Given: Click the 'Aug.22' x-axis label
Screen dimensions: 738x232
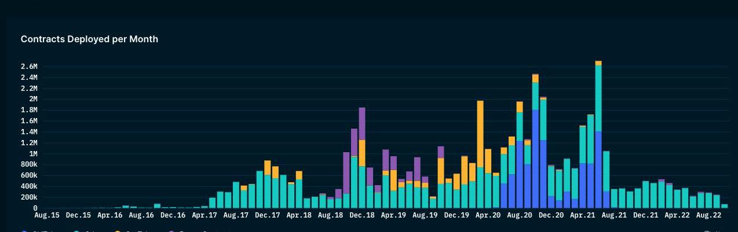Looking at the screenshot, I should [708, 215].
